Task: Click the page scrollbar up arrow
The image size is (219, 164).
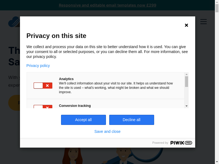Action: tap(217, 2)
